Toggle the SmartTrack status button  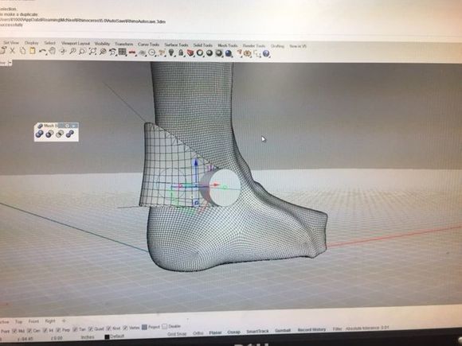pyautogui.click(x=257, y=332)
